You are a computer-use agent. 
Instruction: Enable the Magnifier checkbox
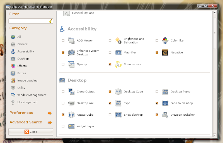[x=110, y=53]
